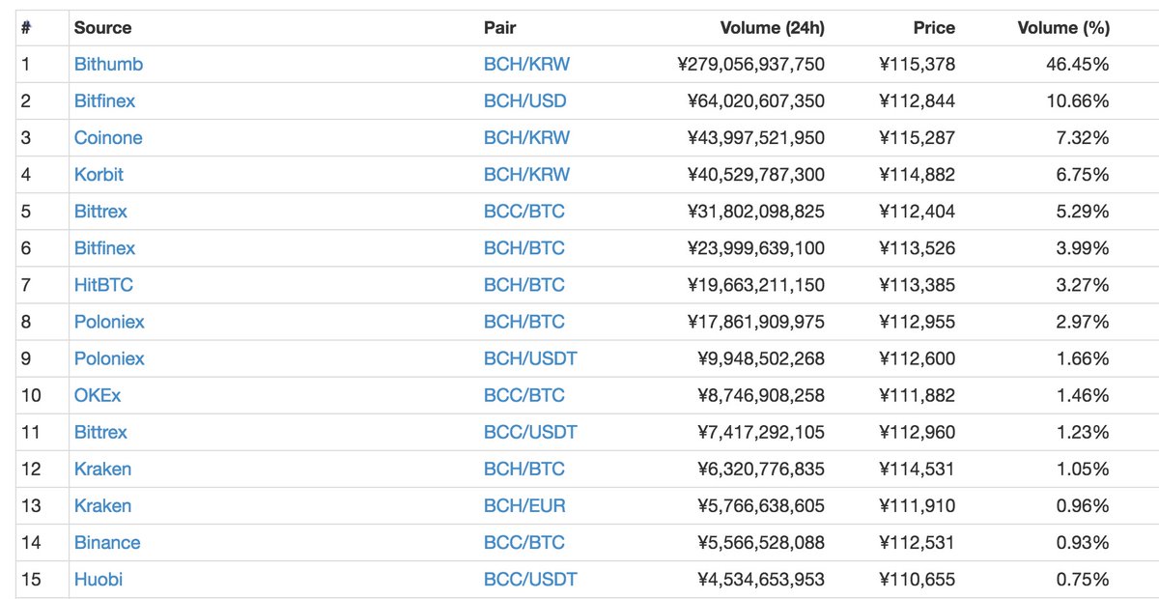
Task: Open the Poloniex link in row 9
Action: tap(109, 358)
